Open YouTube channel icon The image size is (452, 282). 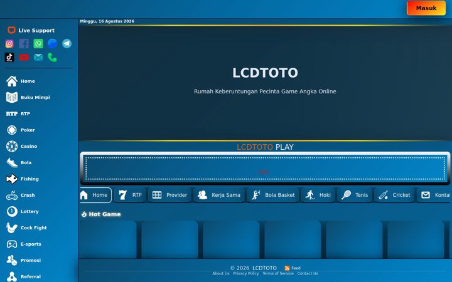(x=24, y=57)
